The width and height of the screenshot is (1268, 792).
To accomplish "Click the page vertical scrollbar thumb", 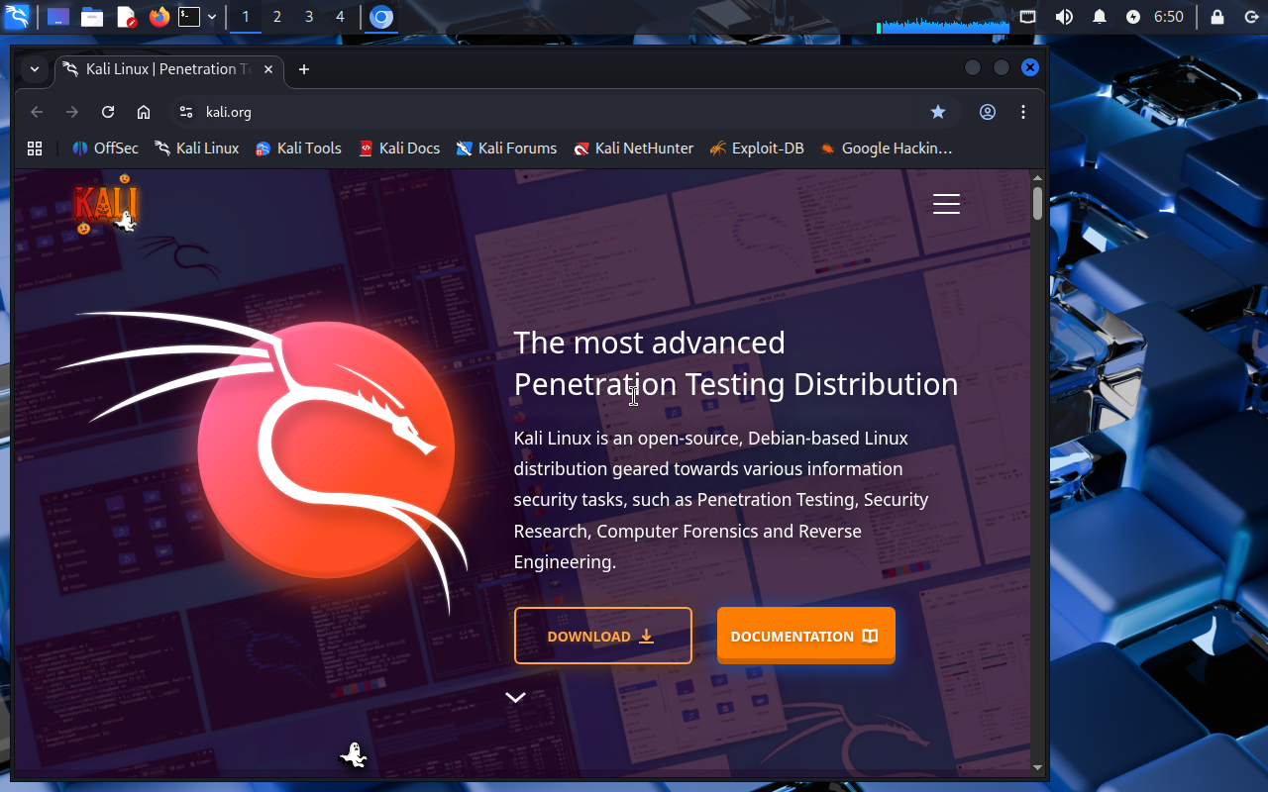I will click(1037, 203).
